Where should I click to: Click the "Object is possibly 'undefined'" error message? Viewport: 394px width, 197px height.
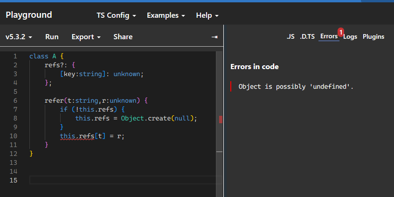pos(296,86)
